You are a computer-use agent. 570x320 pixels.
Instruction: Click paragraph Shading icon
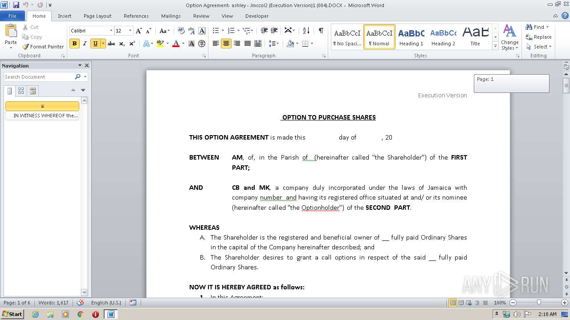(x=290, y=44)
